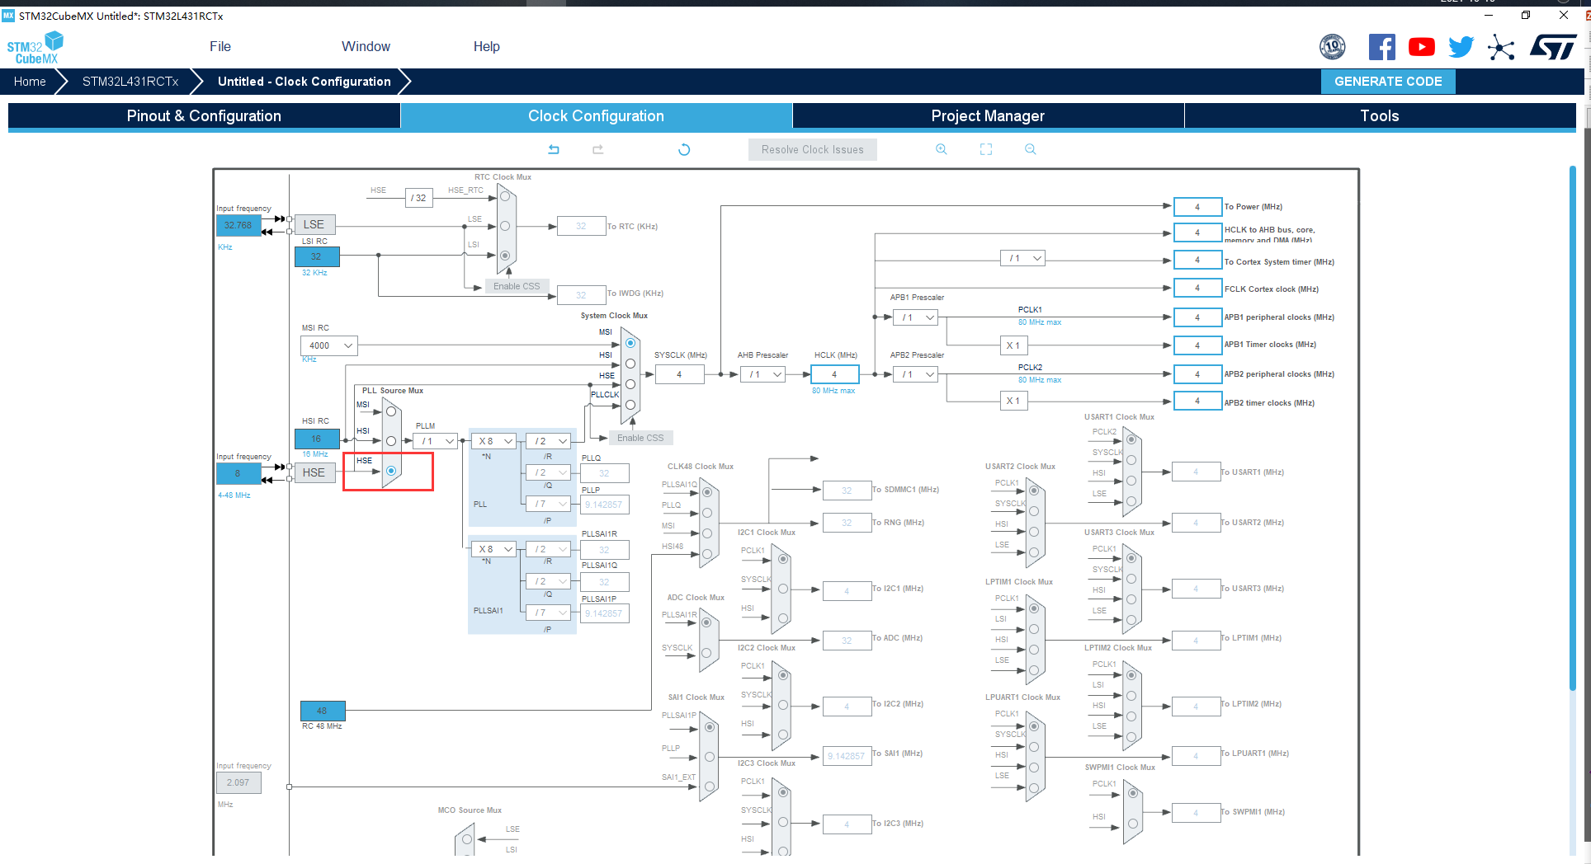The height and width of the screenshot is (864, 1591).
Task: Open the PLL /R divider dropdown
Action: click(549, 441)
